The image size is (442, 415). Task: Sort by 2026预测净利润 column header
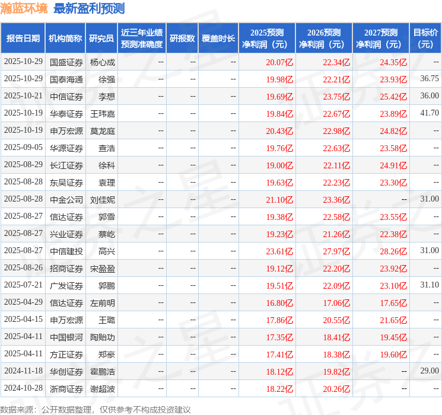point(324,39)
